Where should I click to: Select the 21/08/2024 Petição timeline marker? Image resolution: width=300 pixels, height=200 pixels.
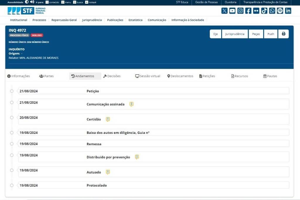tap(12, 91)
